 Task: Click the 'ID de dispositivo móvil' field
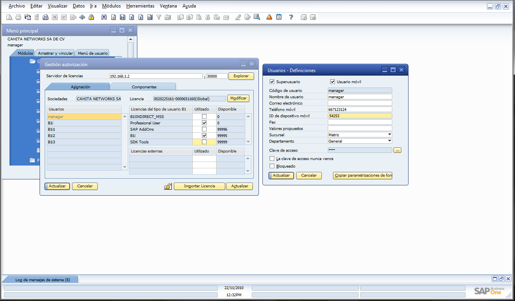tap(360, 116)
